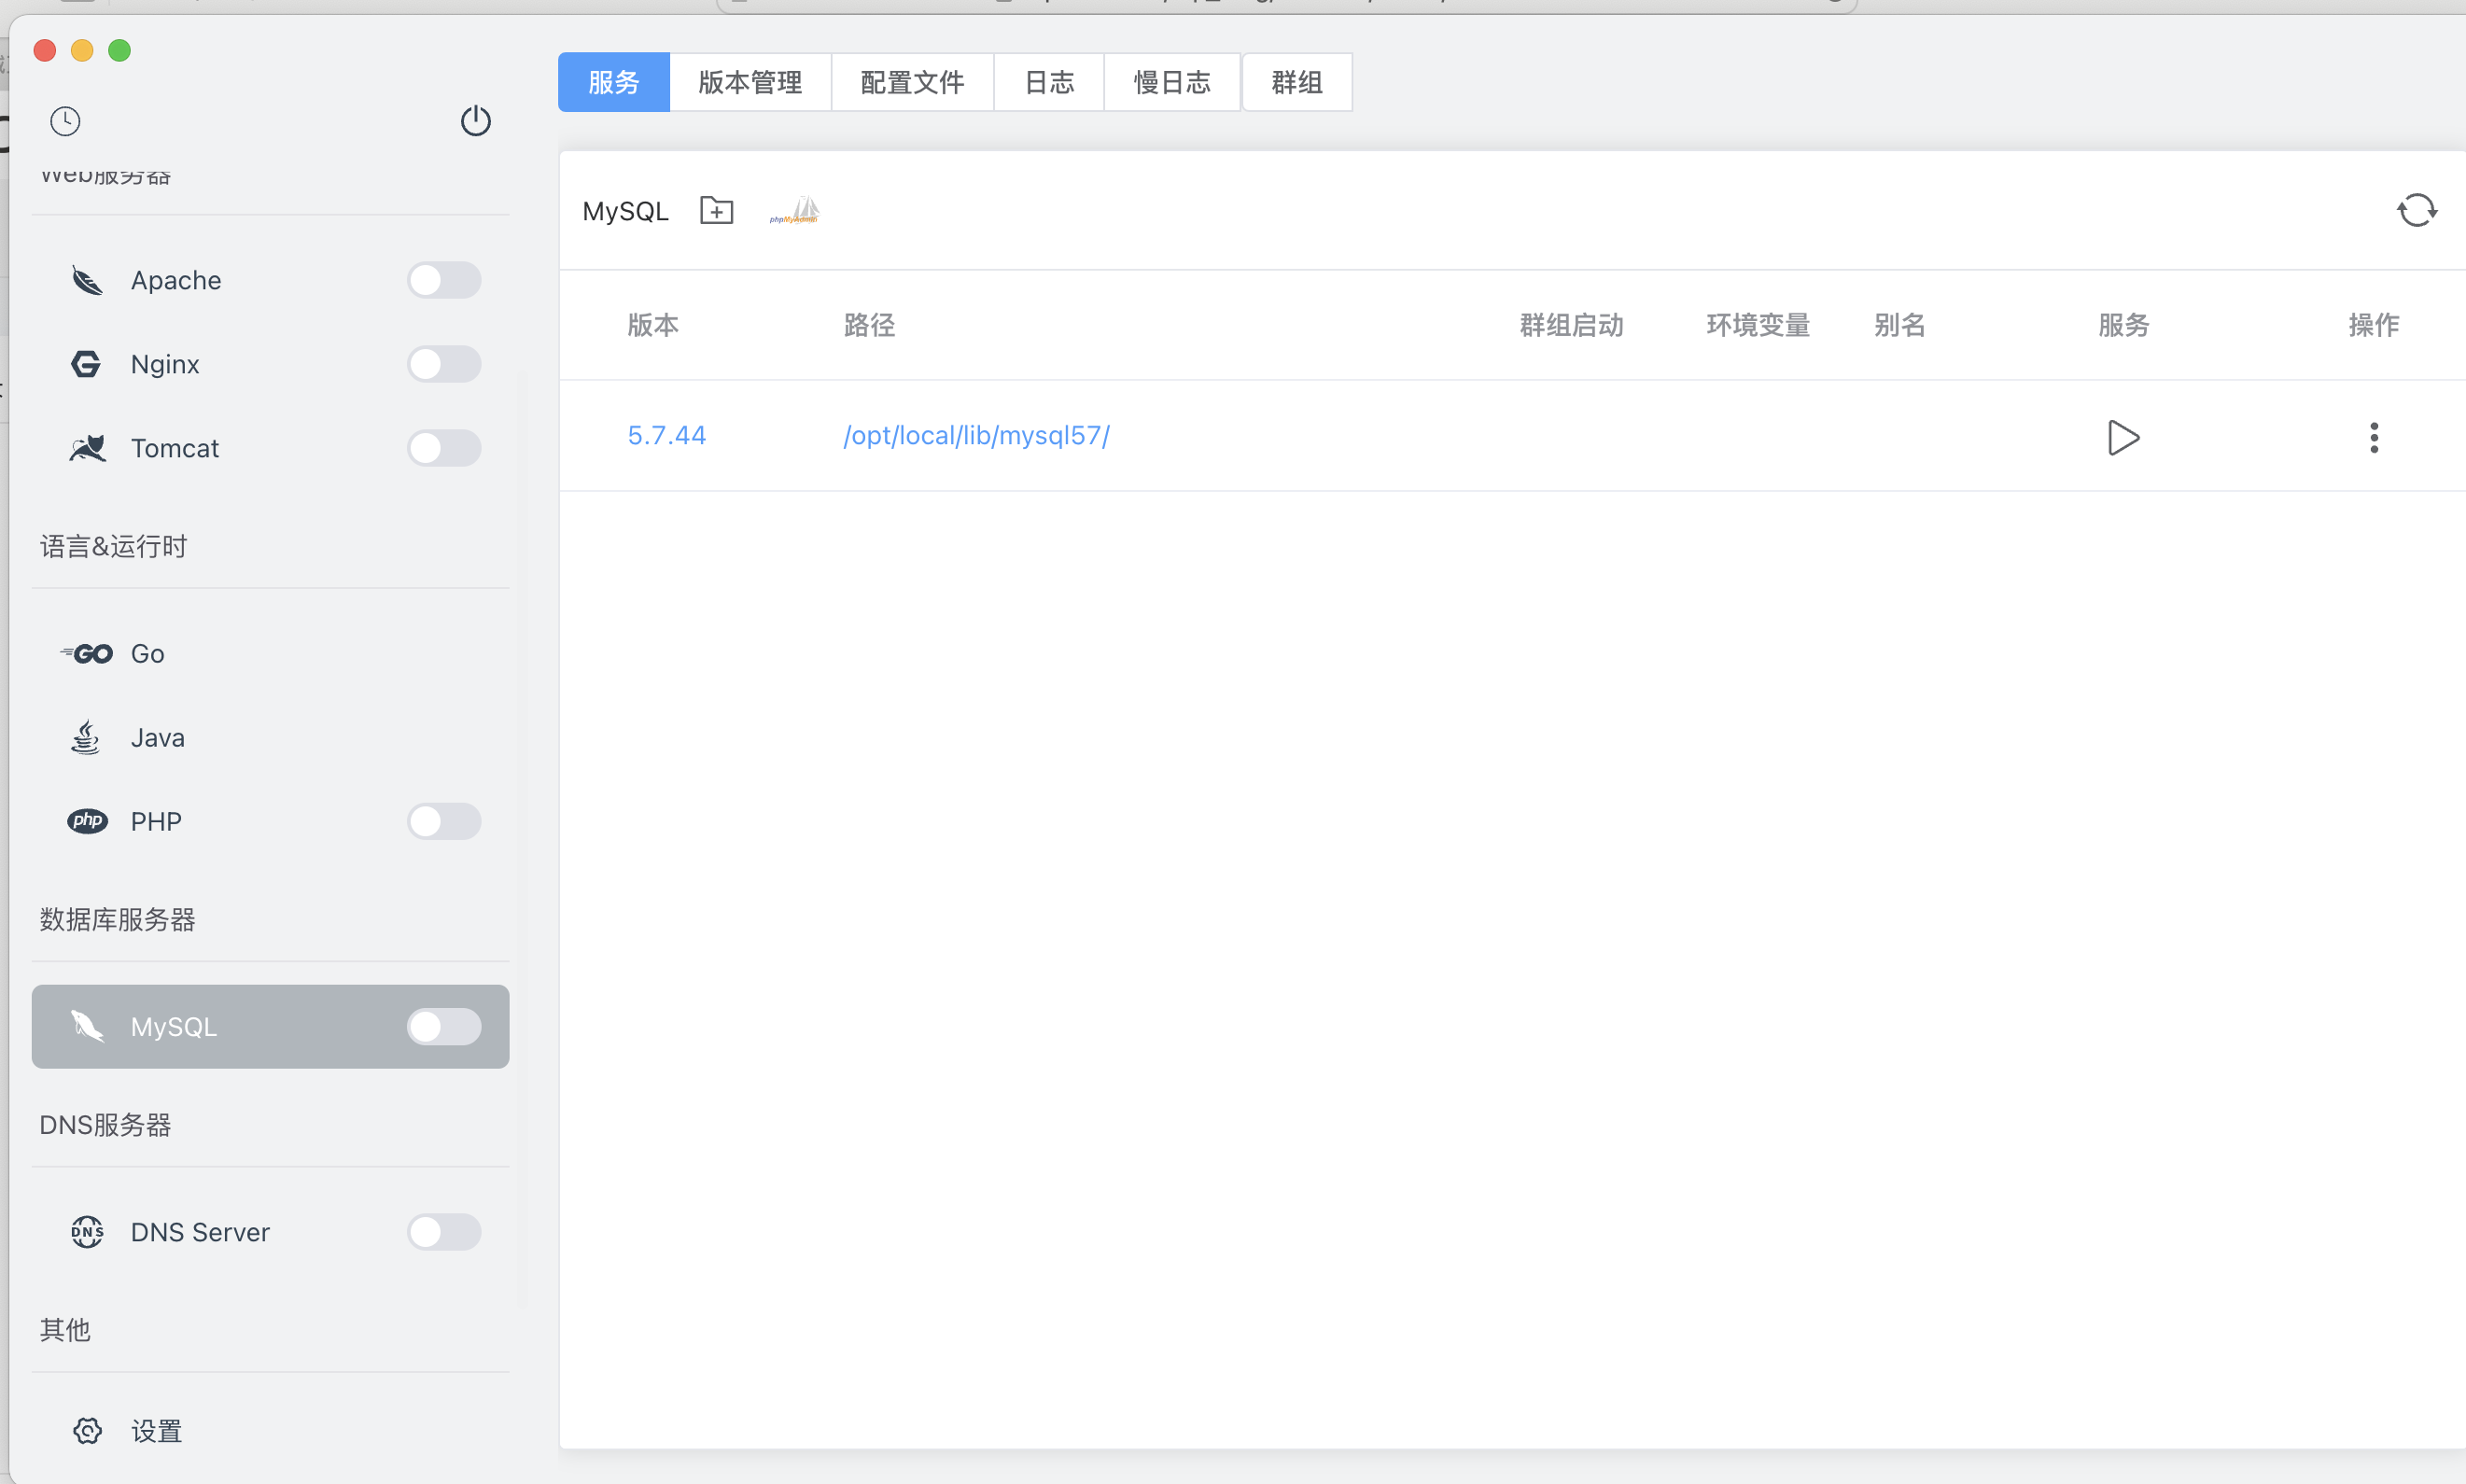Select Java in the sidebar
The width and height of the screenshot is (2466, 1484).
coord(270,738)
